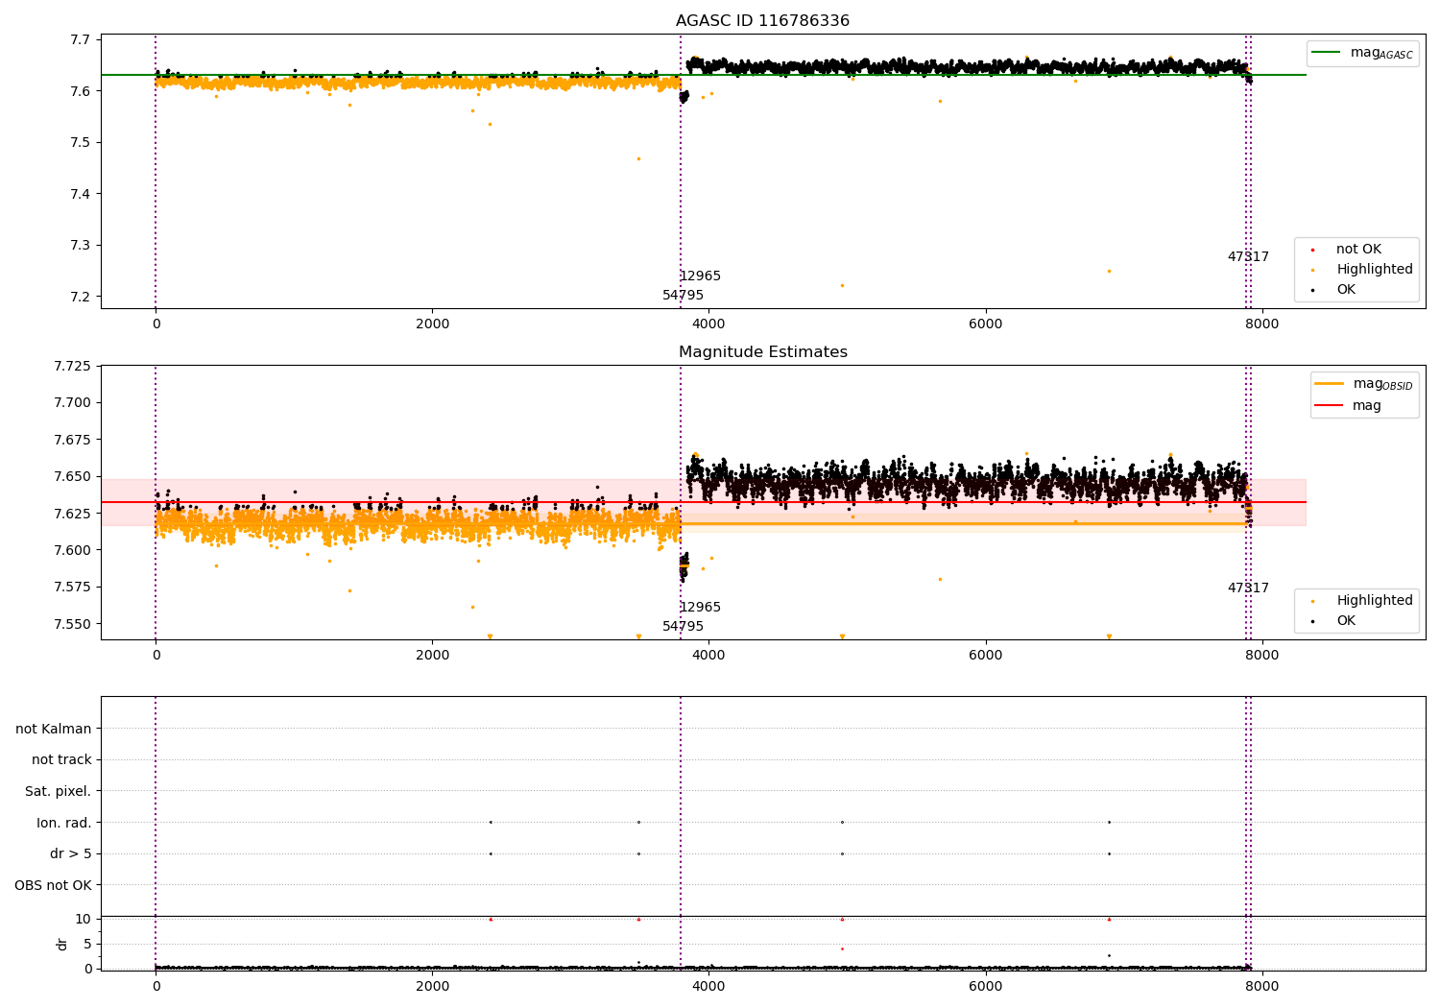Click 'mag OBSID' legend entry in middle plot

pyautogui.click(x=1382, y=384)
